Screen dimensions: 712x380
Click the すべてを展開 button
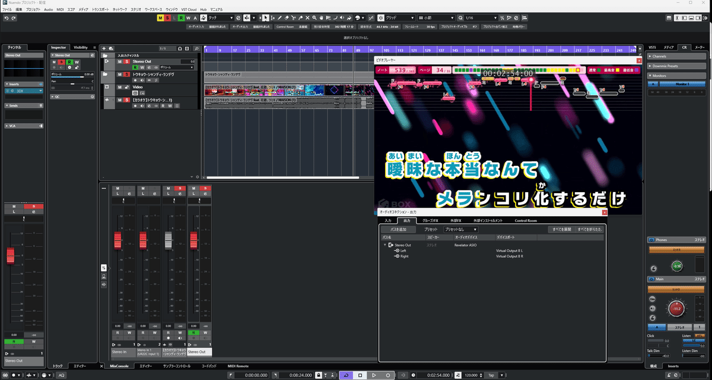coord(561,229)
